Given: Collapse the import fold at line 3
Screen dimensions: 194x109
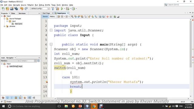Looking at the screenshot, I should (51, 30).
